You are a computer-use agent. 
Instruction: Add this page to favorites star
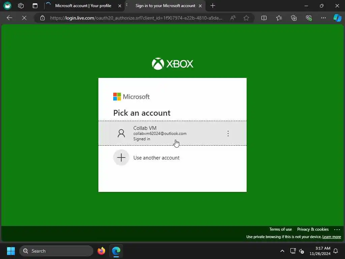(246, 18)
